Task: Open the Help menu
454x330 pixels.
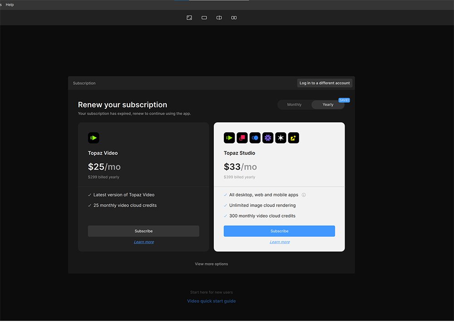Action: (x=10, y=5)
